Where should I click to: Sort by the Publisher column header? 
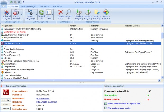pyautogui.click(x=107, y=26)
